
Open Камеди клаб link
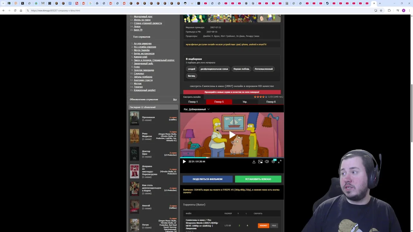(140, 57)
